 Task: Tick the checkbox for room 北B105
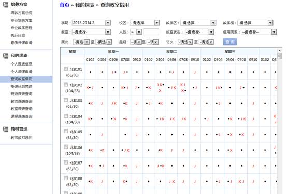tap(66, 131)
